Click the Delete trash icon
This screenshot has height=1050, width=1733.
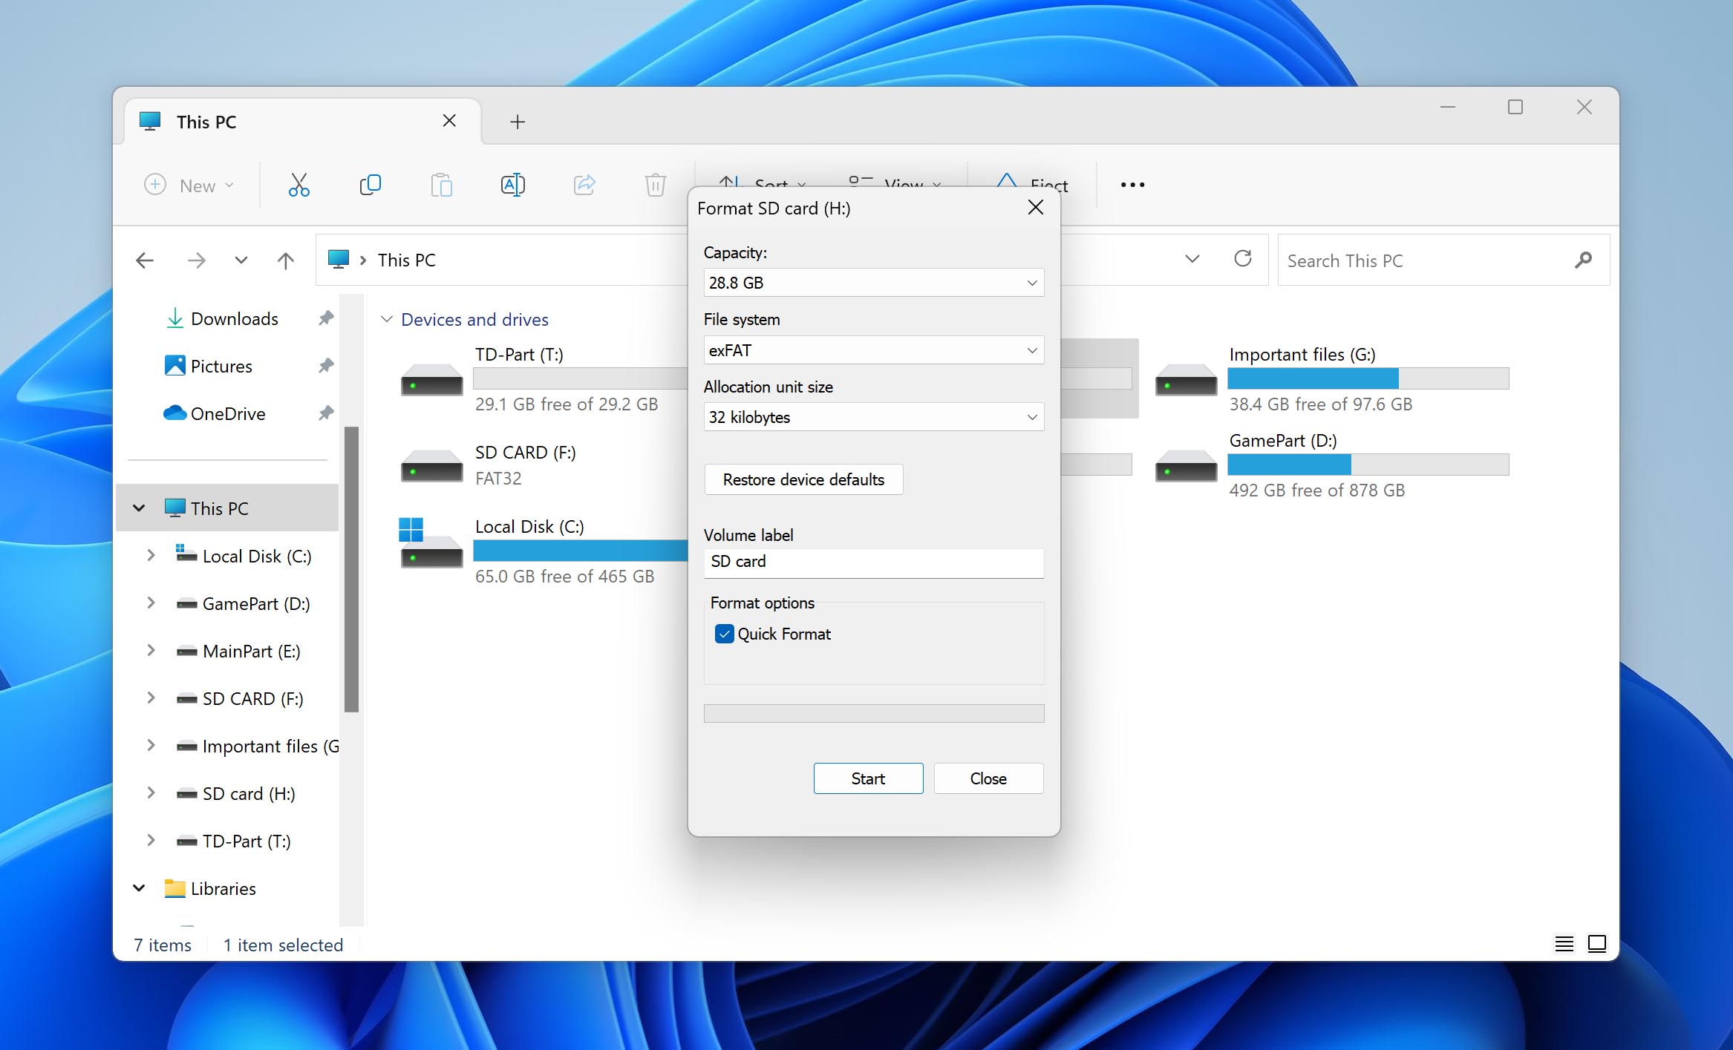[655, 185]
